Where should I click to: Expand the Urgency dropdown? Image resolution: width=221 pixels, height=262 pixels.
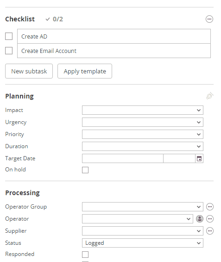[143, 122]
